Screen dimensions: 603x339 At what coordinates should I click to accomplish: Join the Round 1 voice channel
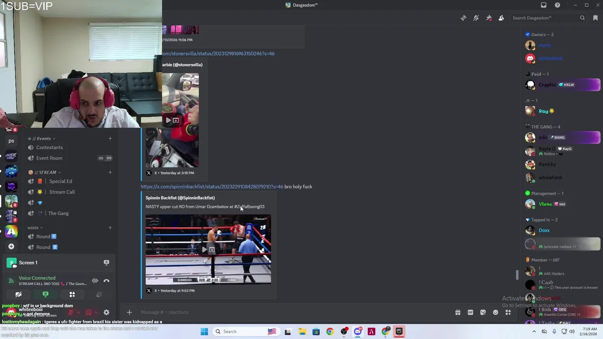click(x=46, y=236)
